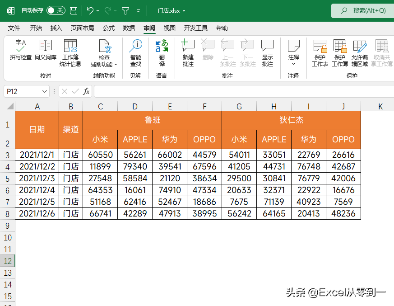394x306 pixels.
Task: Go to 上一条批注 previous comment
Action: (227, 53)
